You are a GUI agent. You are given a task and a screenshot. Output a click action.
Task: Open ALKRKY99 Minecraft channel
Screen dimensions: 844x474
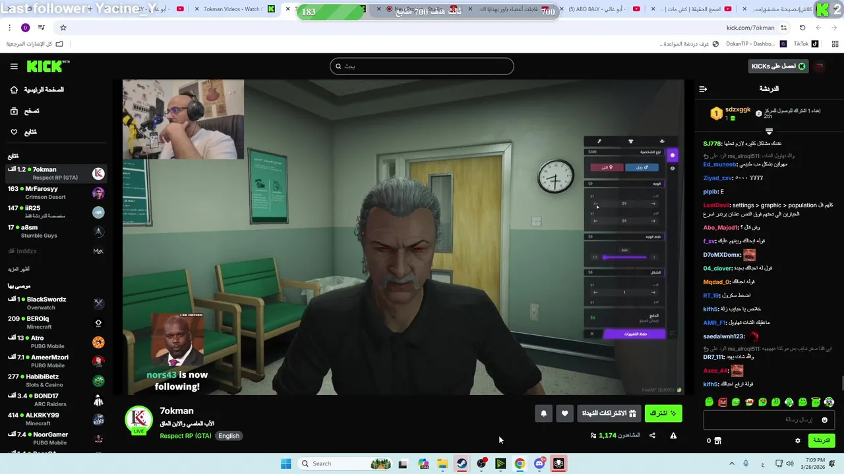55,419
